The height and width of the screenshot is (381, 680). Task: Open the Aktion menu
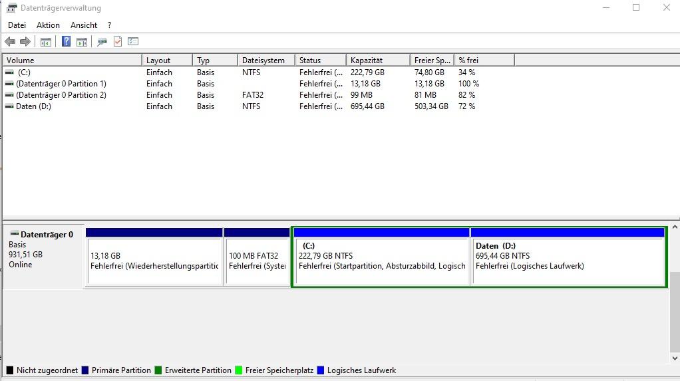pos(48,25)
